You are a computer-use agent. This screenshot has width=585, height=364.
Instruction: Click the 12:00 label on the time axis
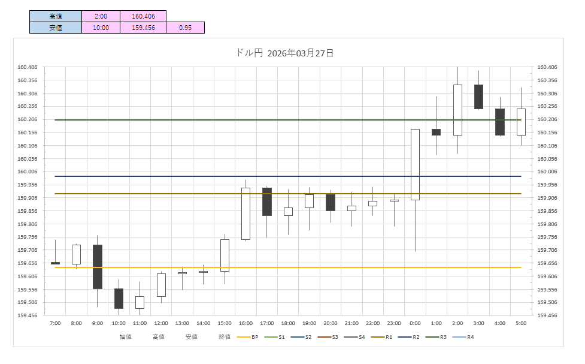[161, 323]
